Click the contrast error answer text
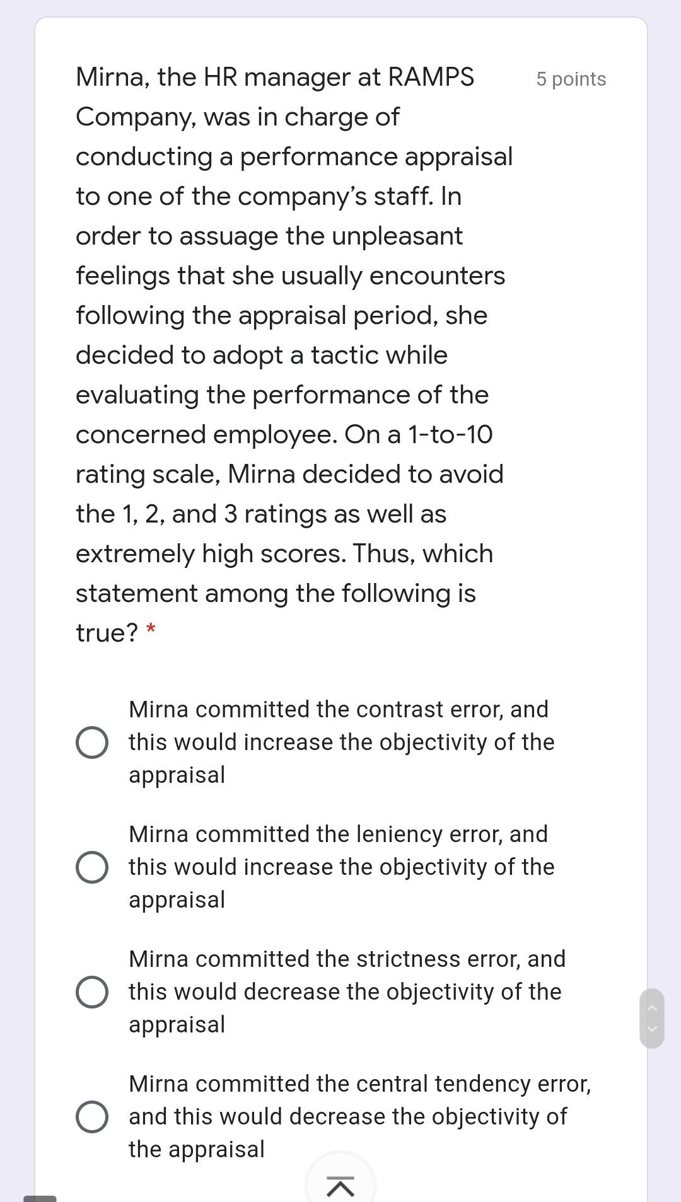 point(340,742)
